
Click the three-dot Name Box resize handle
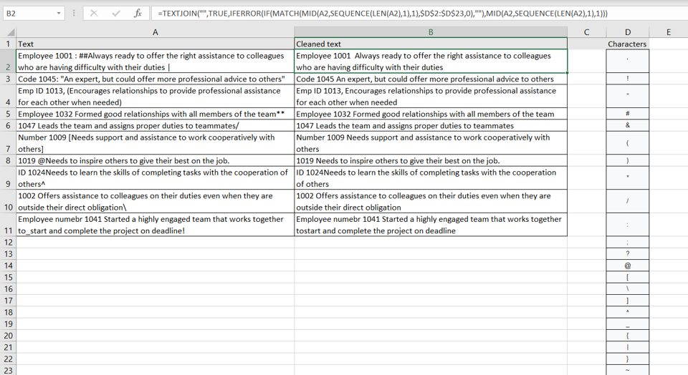pyautogui.click(x=75, y=14)
